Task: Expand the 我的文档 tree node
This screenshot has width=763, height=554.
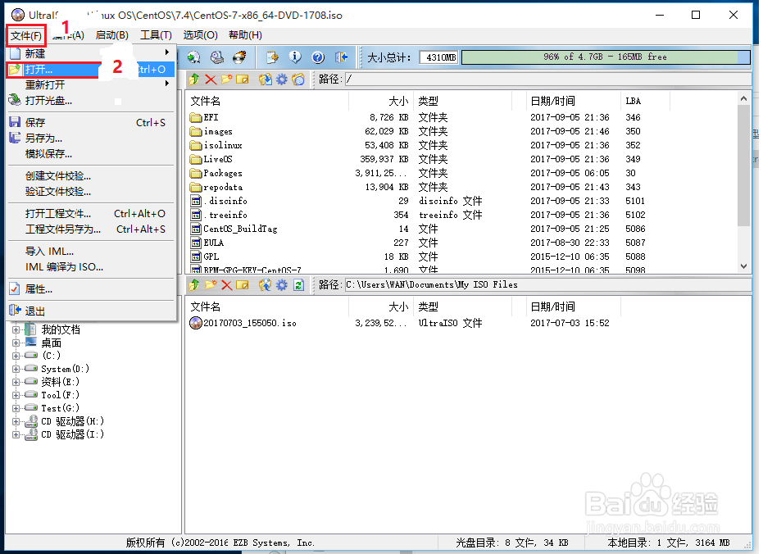Action: click(16, 329)
